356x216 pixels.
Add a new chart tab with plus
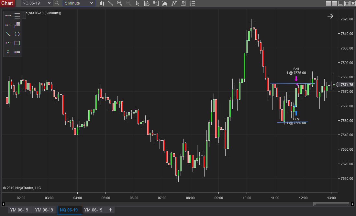pos(111,210)
